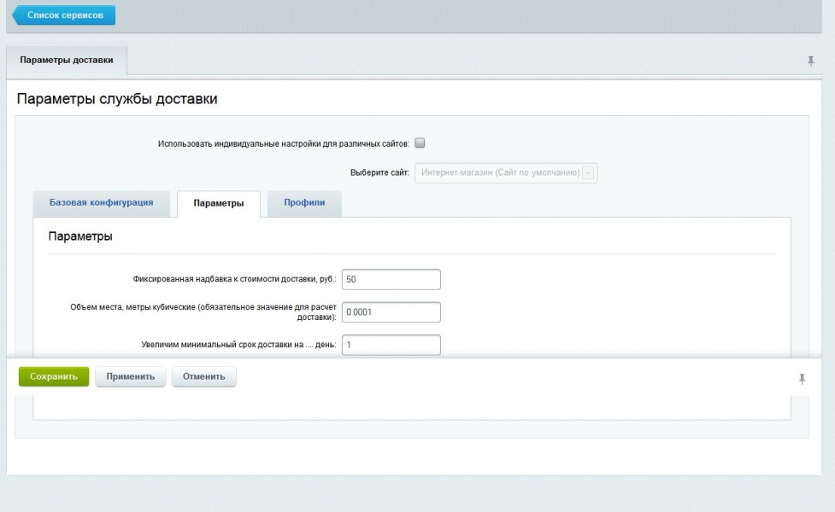Screen dimensions: 835x512
Task: Focus the volume field containing 0.0001
Action: 391,312
